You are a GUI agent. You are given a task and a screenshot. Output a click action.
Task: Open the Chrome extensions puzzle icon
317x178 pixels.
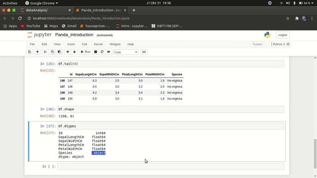[297, 18]
